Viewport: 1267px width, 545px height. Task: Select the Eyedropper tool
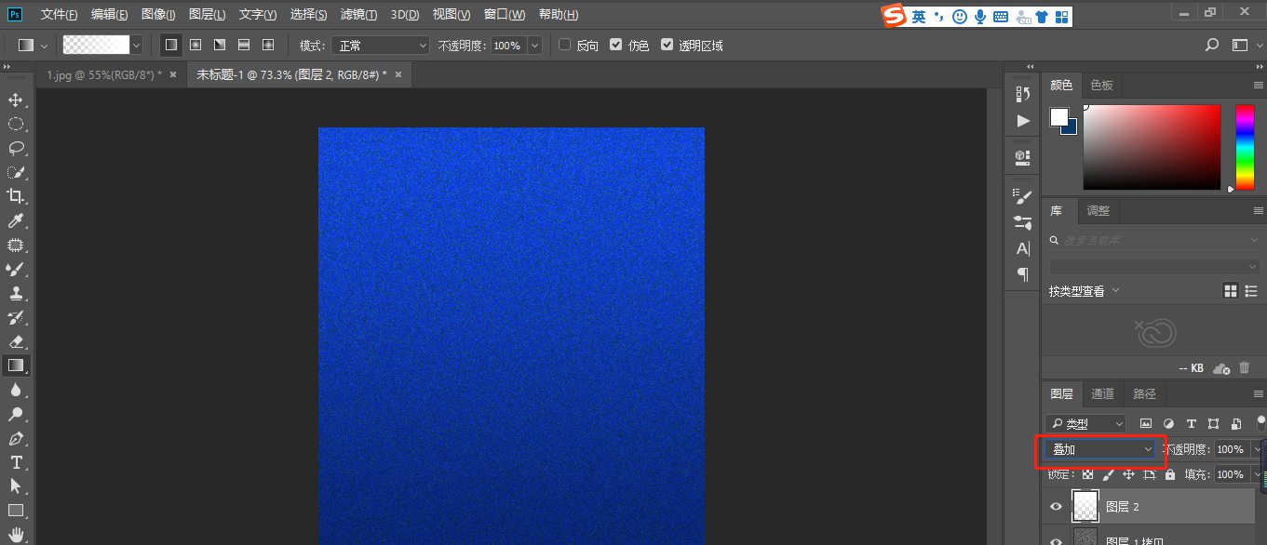pos(16,220)
